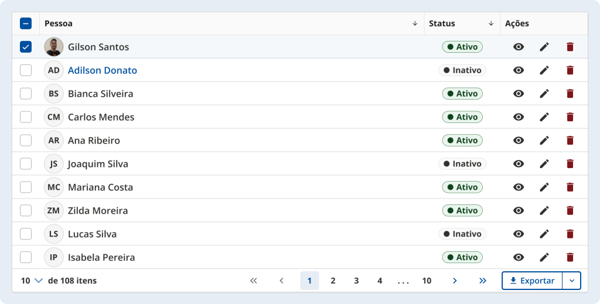This screenshot has height=304, width=600.
Task: Uncheck Gilson Santos row checkbox
Action: tap(26, 47)
